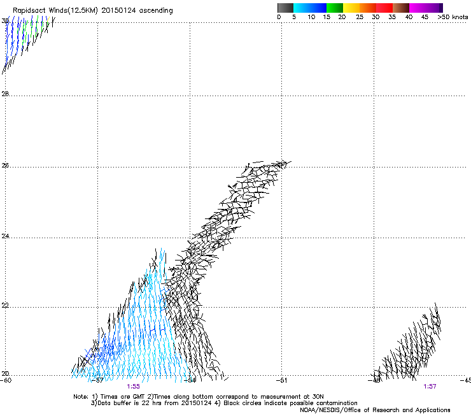Click the '>50 knots' legend label
The image size is (471, 414).
point(453,17)
